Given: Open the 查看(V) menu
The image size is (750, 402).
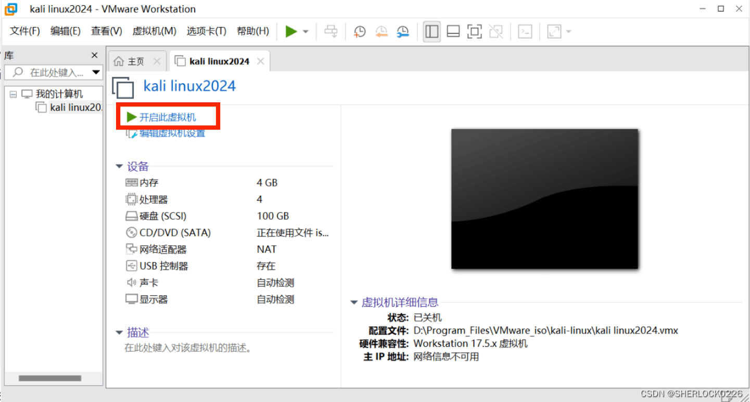Looking at the screenshot, I should click(107, 31).
